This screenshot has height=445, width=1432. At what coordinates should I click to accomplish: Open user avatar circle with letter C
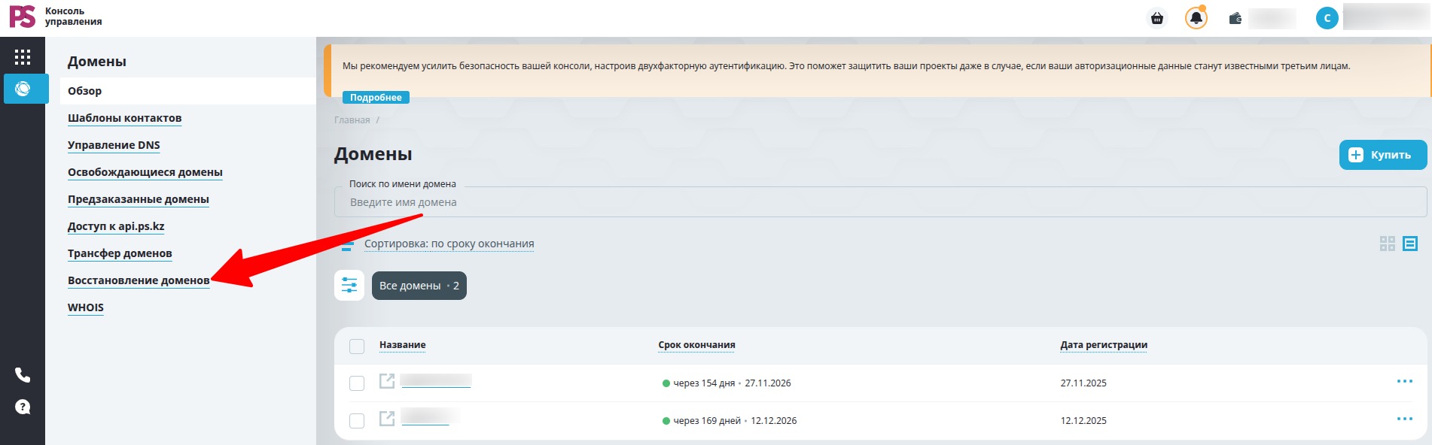coord(1327,18)
